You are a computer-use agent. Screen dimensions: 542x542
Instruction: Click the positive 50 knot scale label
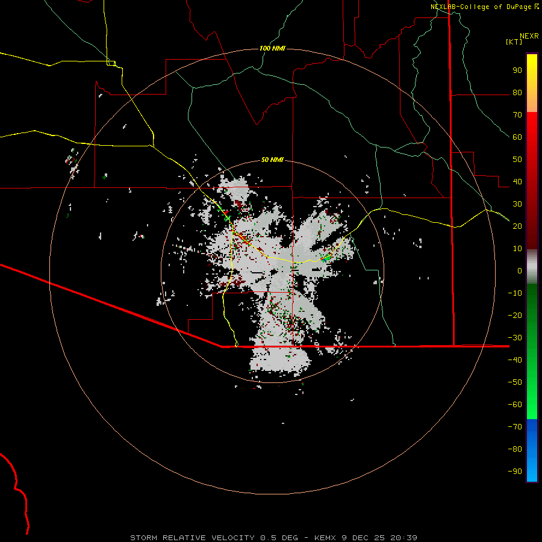coord(517,160)
